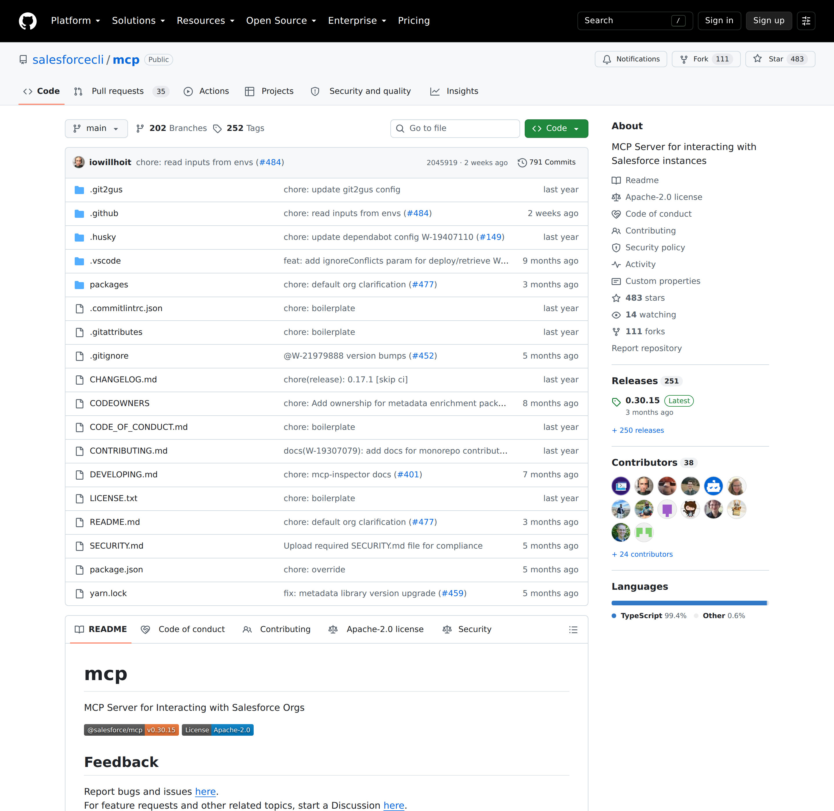Open the README outline list icon

point(573,630)
